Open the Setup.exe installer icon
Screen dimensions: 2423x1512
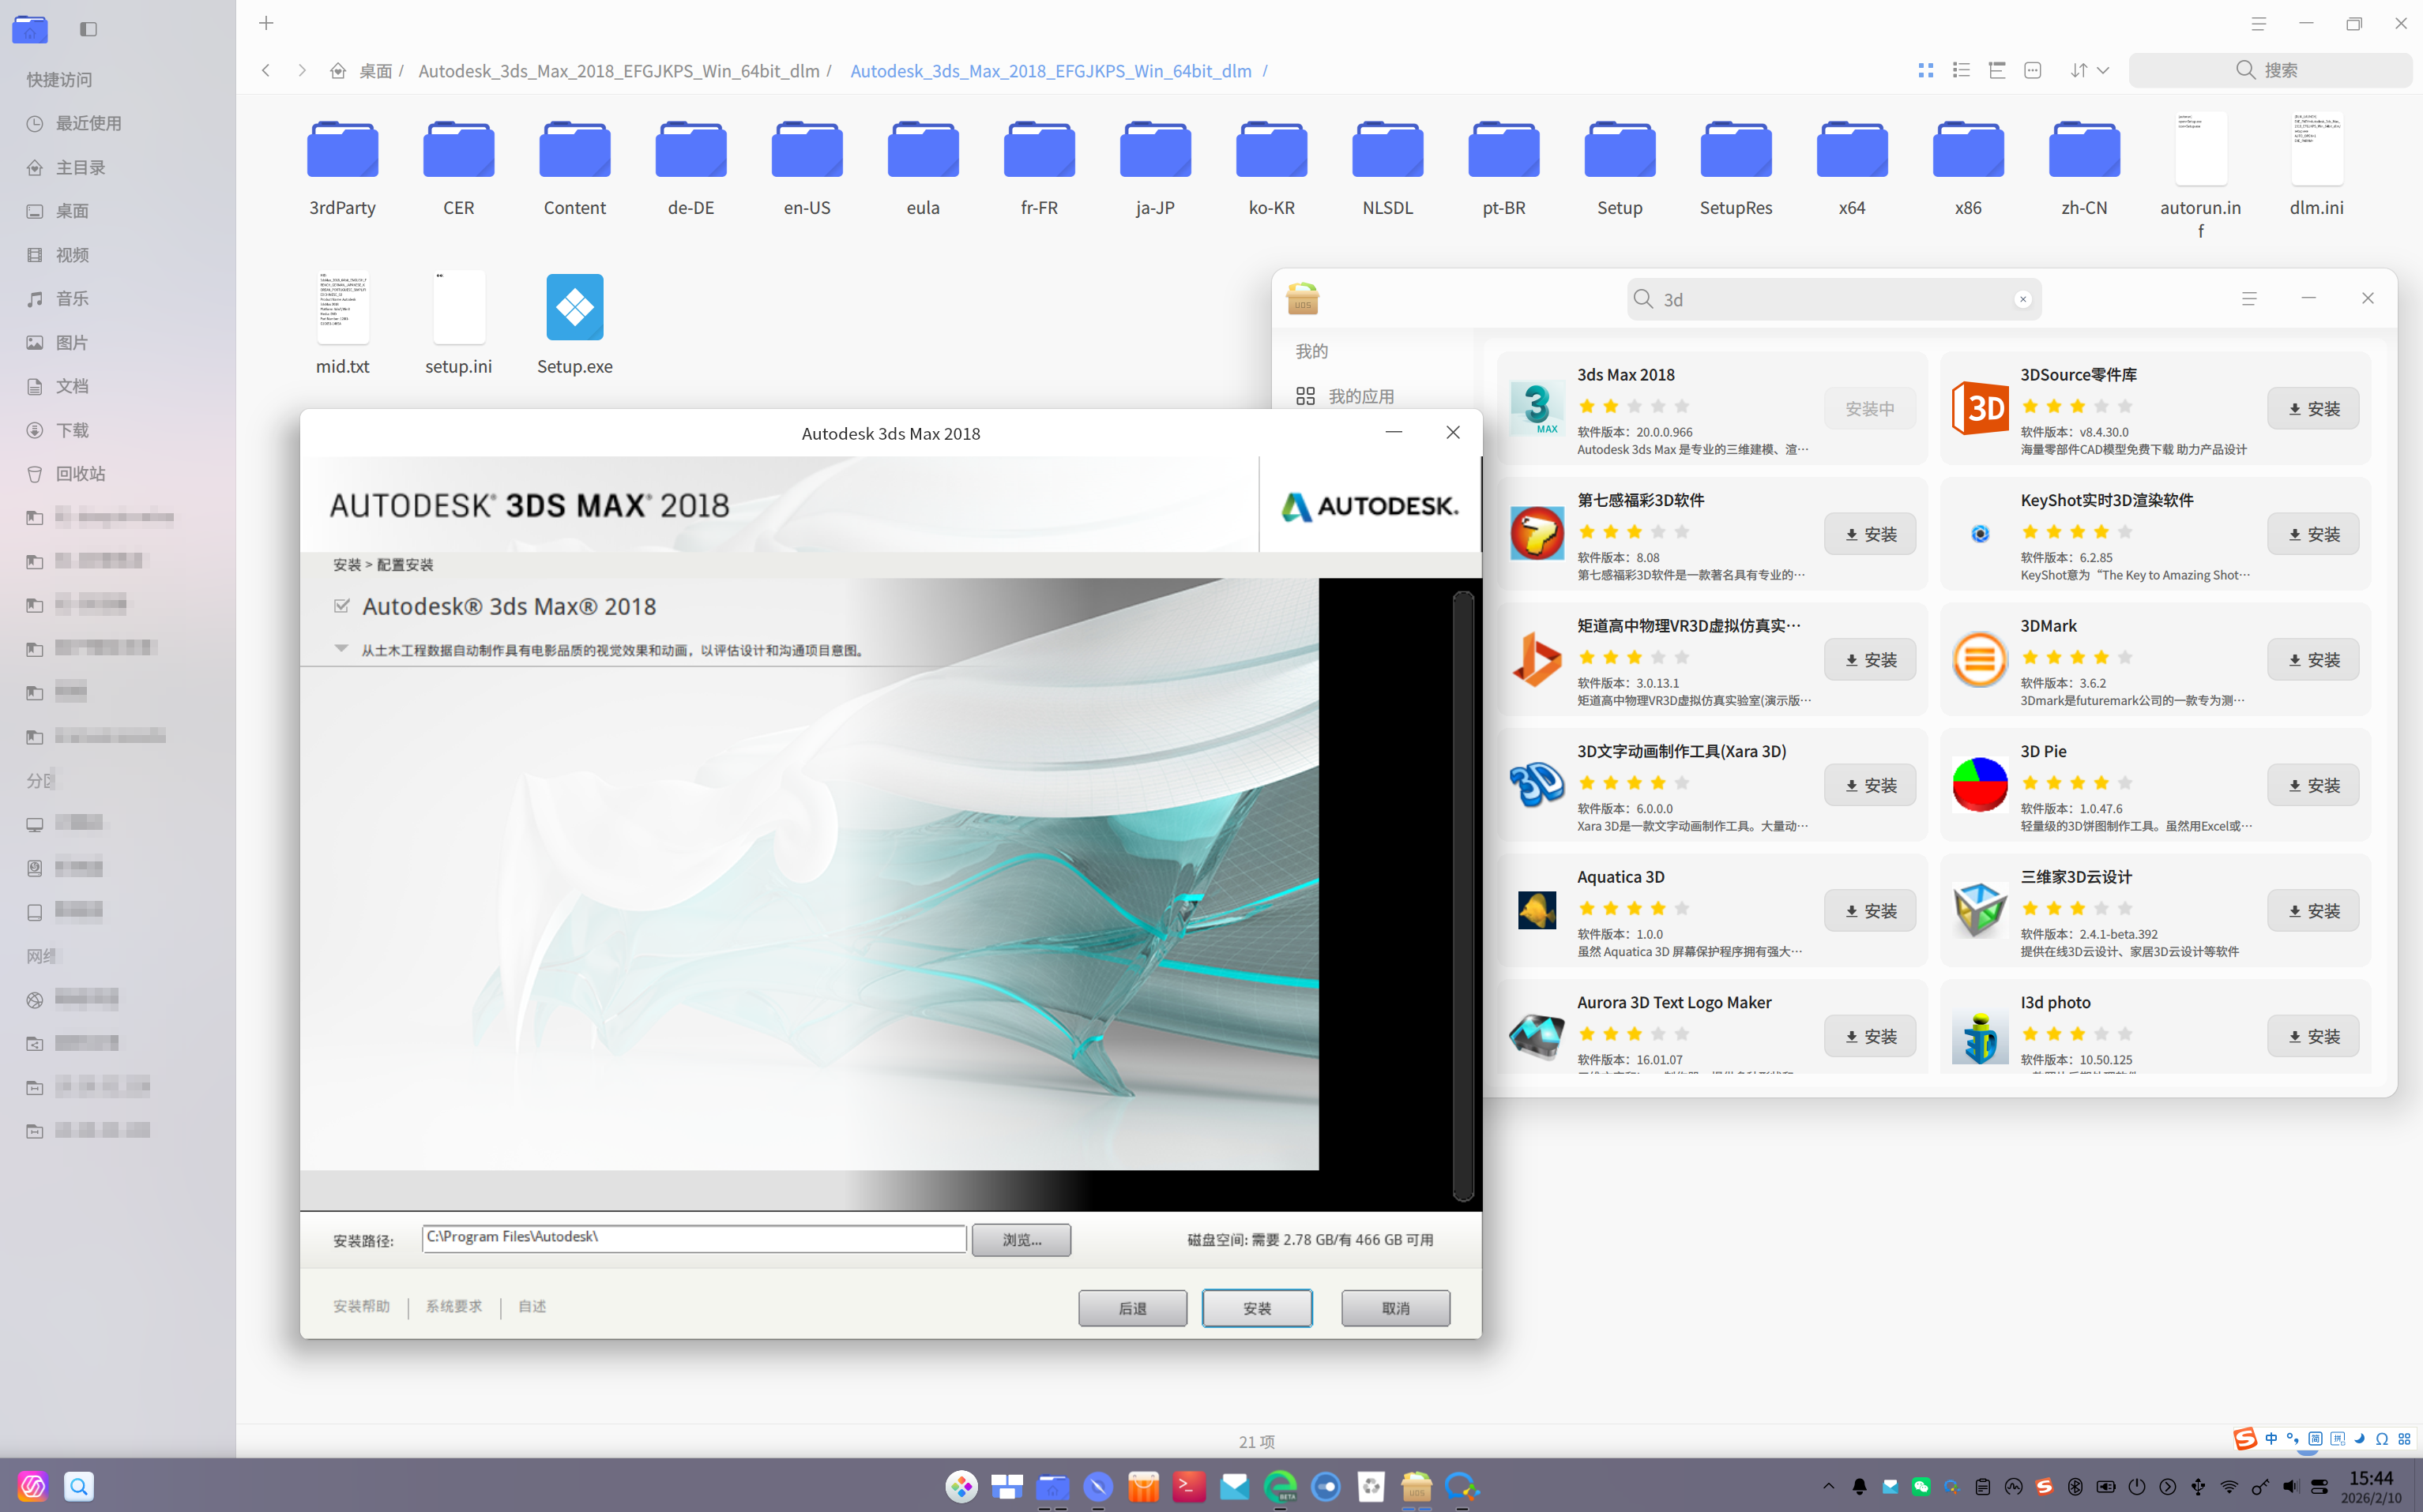point(574,308)
